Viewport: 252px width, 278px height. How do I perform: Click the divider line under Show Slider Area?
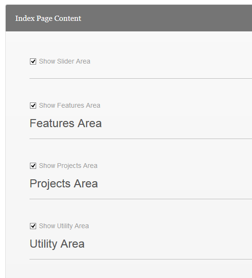point(141,78)
